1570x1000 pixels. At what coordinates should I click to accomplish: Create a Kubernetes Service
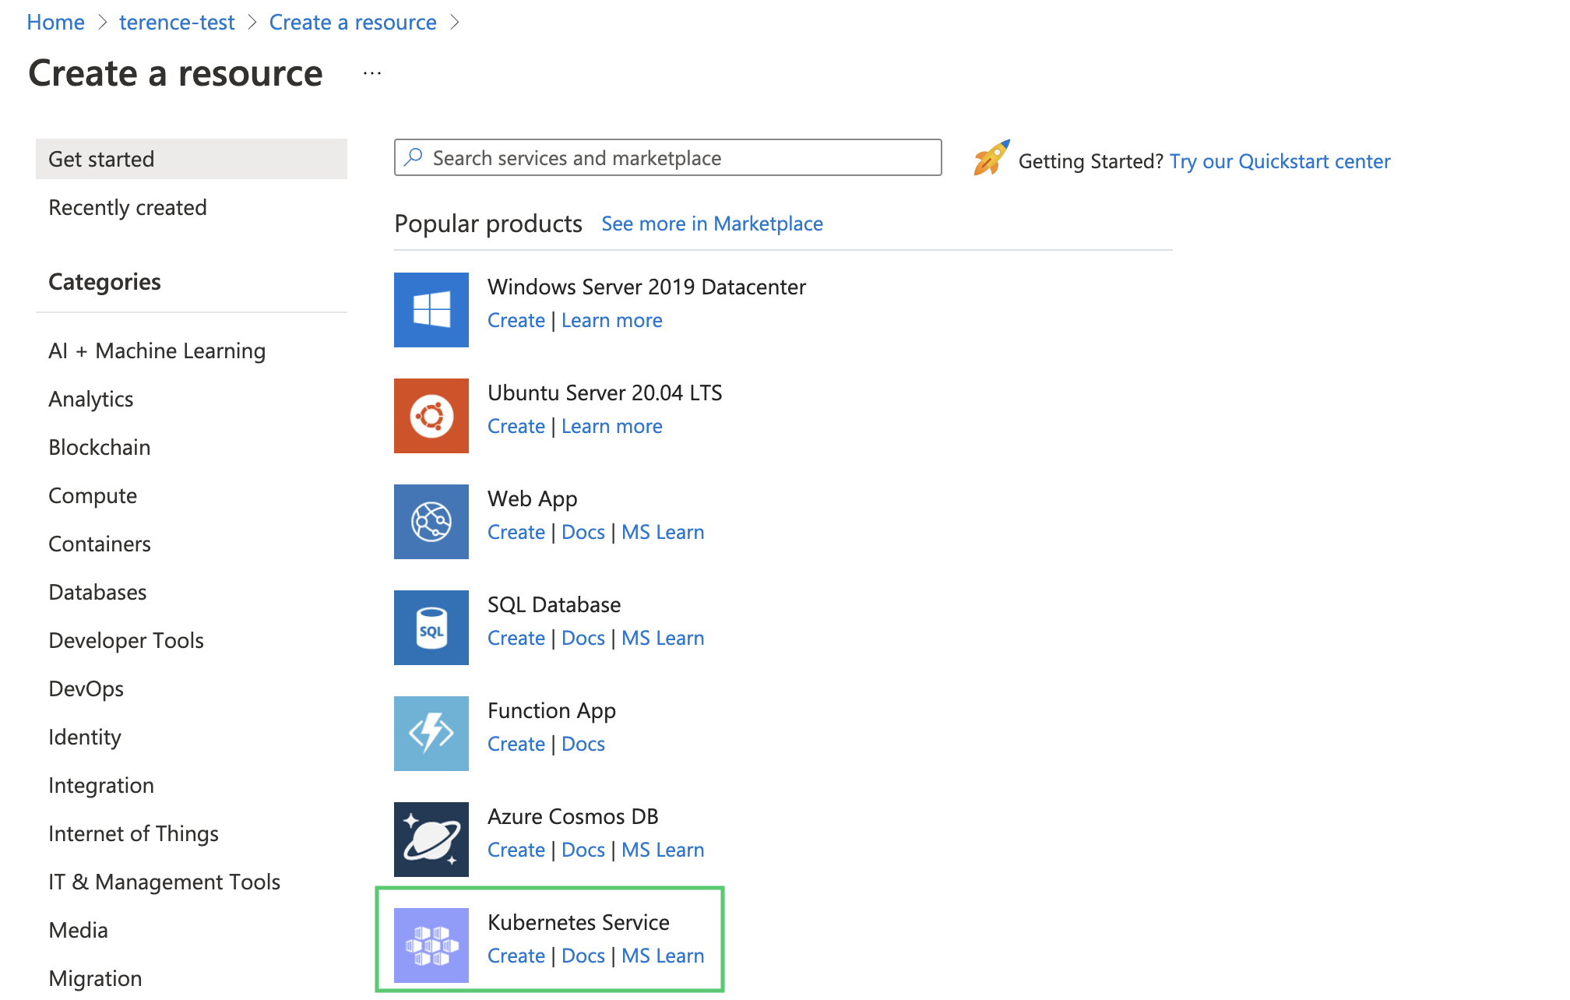click(x=516, y=956)
